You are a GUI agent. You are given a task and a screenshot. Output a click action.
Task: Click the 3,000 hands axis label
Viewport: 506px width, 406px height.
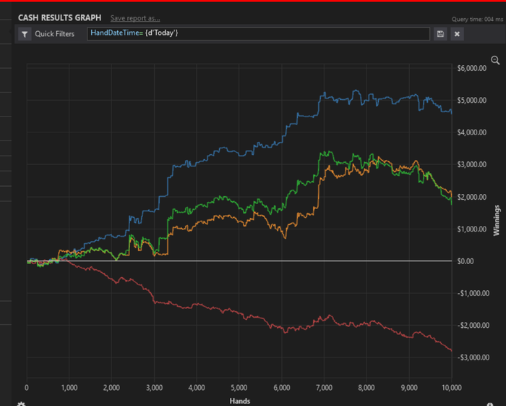click(x=154, y=388)
